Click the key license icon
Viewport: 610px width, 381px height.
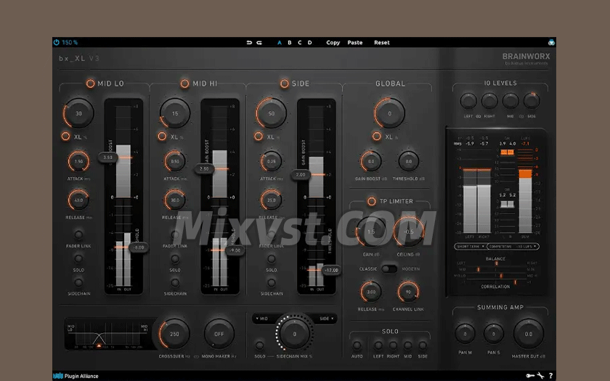click(x=530, y=376)
